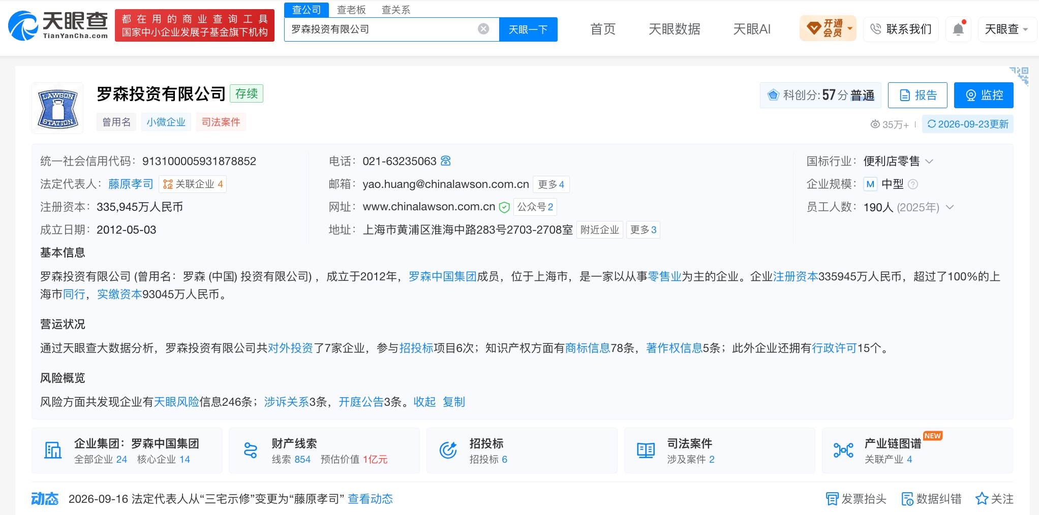The width and height of the screenshot is (1039, 515).
Task: Open the QR code icon at the page corner
Action: click(1019, 75)
